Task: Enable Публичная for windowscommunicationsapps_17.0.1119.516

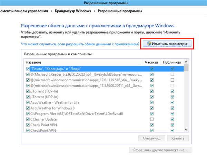Action: click(172, 80)
